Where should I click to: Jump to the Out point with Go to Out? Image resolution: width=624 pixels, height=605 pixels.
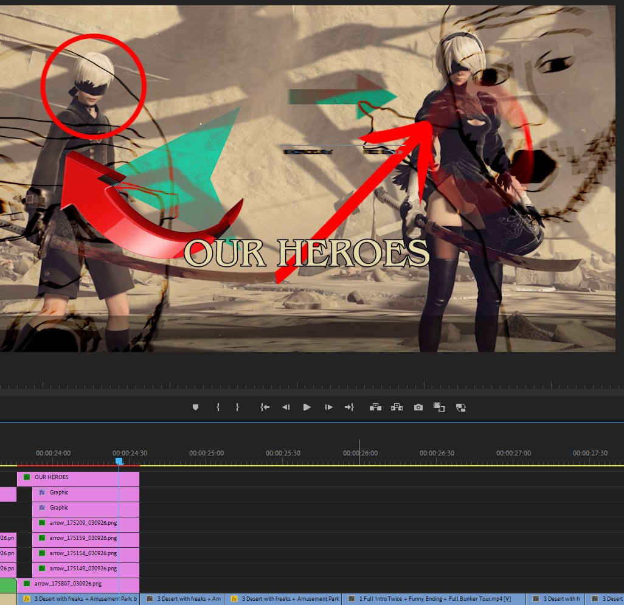point(350,407)
